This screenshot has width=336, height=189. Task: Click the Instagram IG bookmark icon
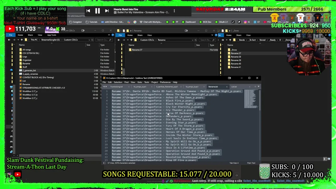(247, 22)
